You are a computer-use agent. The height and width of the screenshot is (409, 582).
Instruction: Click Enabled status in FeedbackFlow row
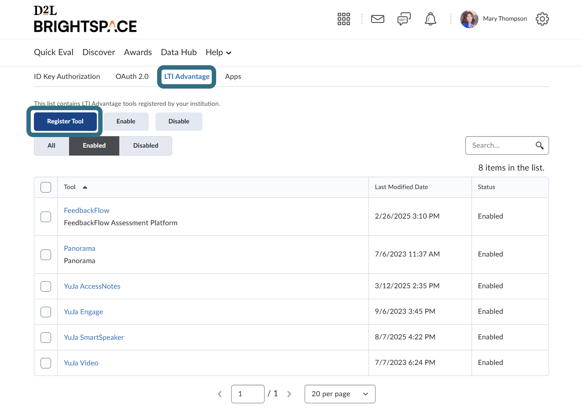point(490,216)
